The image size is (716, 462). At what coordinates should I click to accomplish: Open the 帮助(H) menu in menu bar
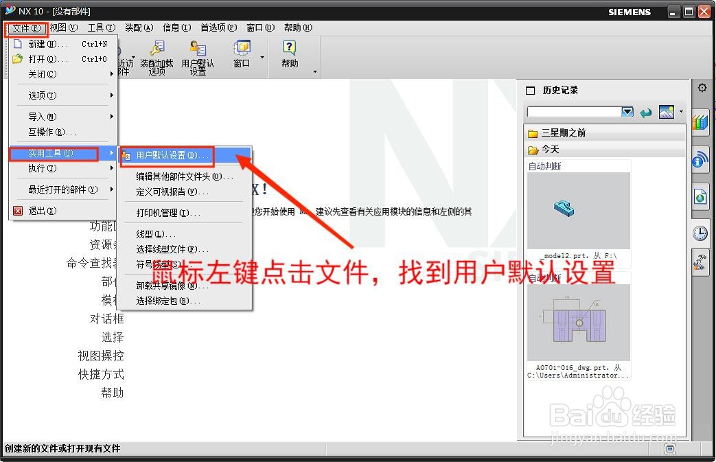[298, 28]
